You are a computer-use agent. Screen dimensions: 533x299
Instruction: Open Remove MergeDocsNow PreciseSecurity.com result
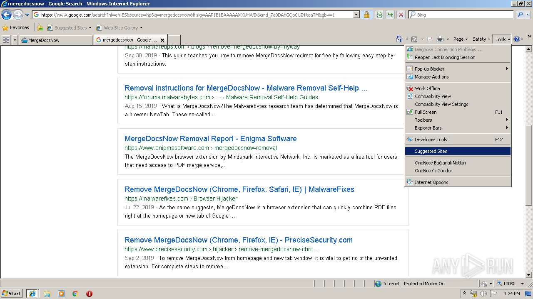[x=238, y=240]
